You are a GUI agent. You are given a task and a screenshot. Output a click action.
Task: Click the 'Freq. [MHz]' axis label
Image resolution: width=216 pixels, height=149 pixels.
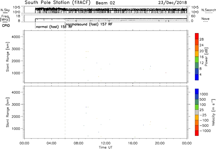click(5, 18)
